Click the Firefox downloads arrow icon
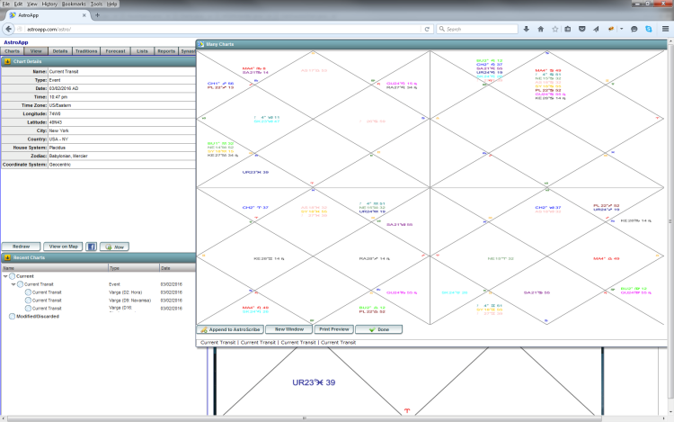Viewport: 674px width, 422px height. 527,29
